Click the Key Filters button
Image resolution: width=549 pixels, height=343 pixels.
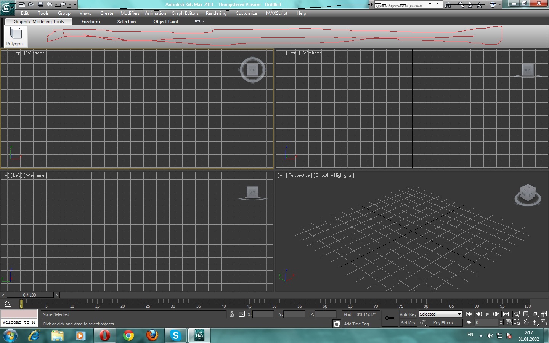pos(445,323)
